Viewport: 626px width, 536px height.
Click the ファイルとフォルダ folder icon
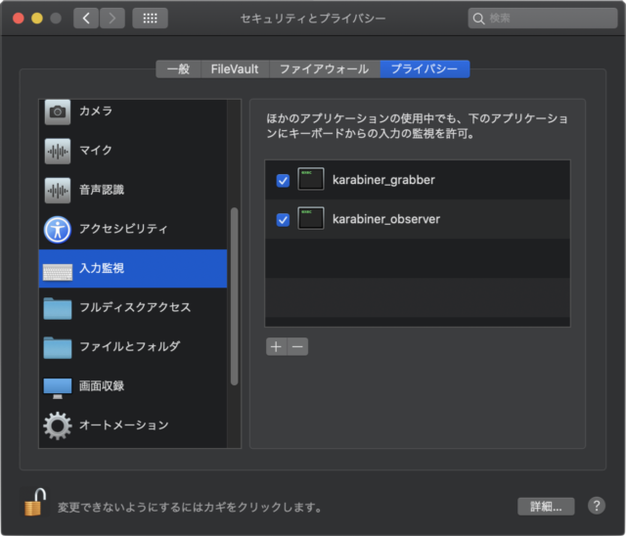(58, 347)
